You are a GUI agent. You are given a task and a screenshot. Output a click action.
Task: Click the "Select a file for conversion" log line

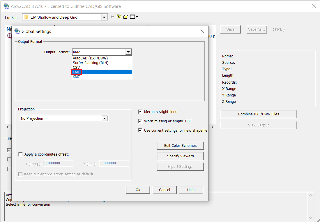(28, 205)
